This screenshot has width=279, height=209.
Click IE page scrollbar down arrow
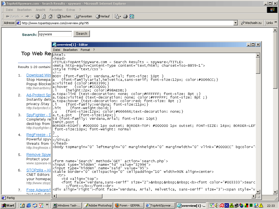pos(275,192)
